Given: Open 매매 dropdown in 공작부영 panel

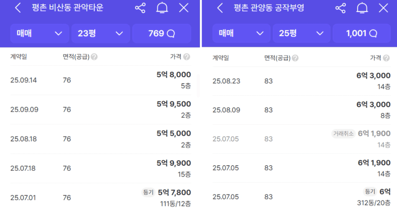Looking at the screenshot, I should point(241,33).
